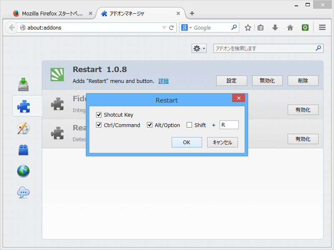Go to the Home page
The image size is (334, 250).
pyautogui.click(x=290, y=27)
